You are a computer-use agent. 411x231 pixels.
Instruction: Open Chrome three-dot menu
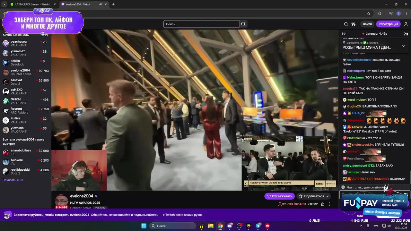[406, 13]
